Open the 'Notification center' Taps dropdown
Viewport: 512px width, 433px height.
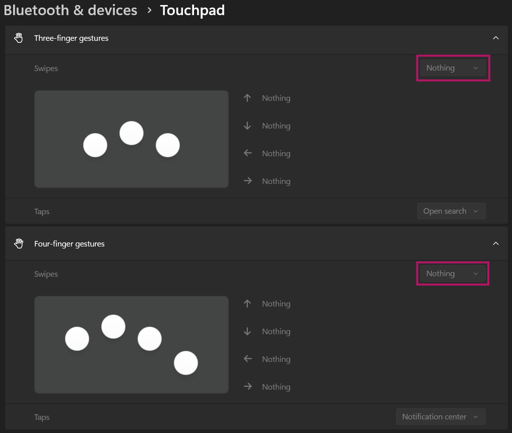point(440,417)
